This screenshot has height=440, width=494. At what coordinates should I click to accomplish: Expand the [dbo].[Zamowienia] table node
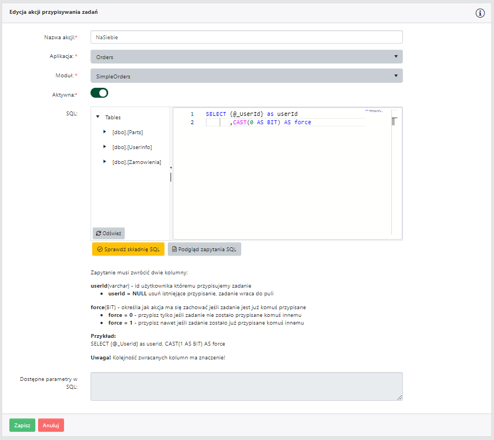(104, 162)
